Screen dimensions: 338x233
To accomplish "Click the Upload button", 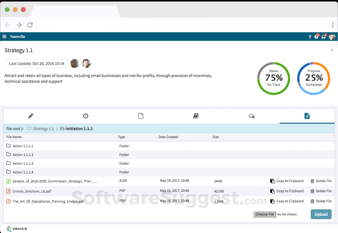I will pos(321,214).
